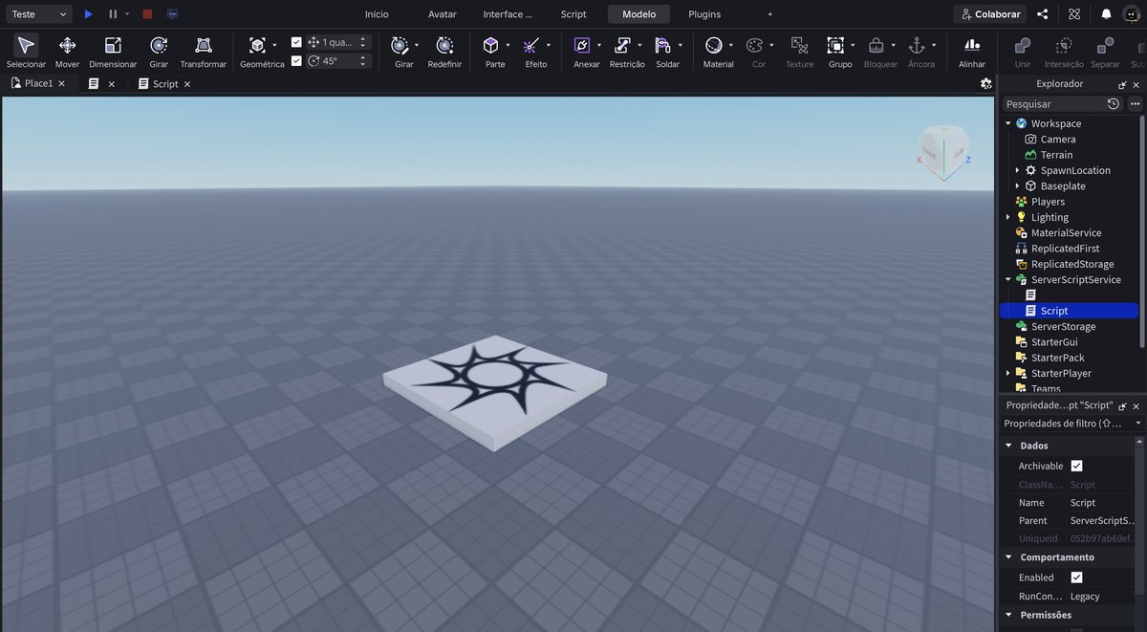Expand the SpawnLocation node
The width and height of the screenshot is (1147, 632).
click(1017, 170)
